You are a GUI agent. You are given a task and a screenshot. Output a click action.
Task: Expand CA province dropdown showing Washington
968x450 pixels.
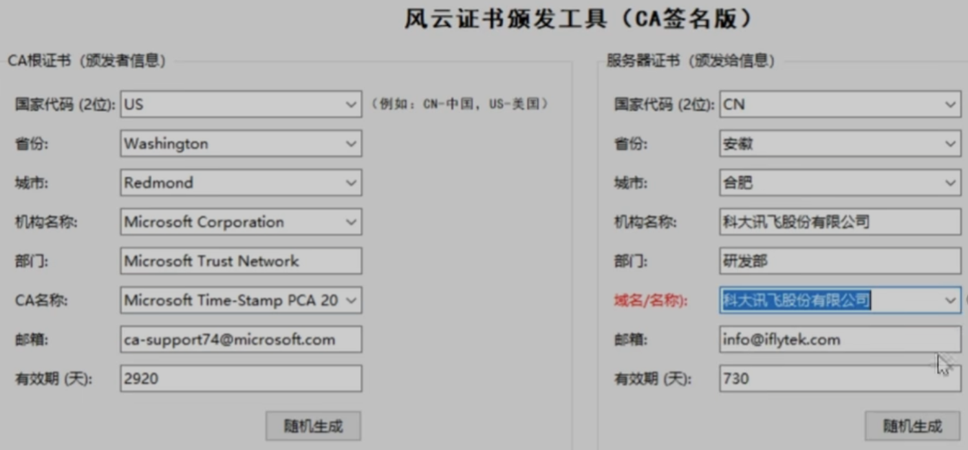point(350,144)
